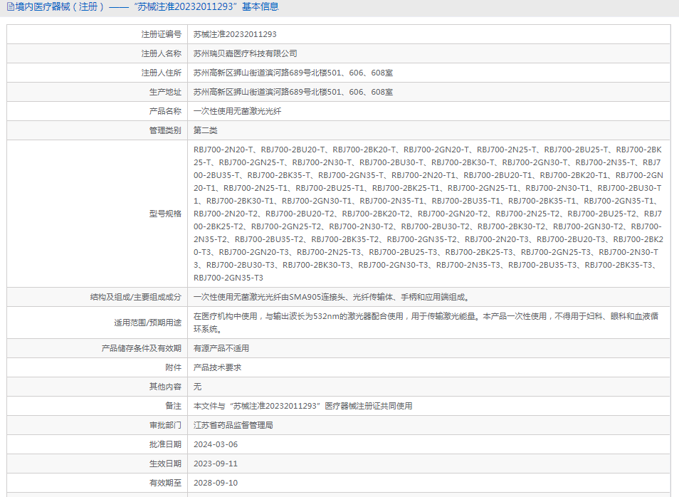This screenshot has height=497, width=679.
Task: Click the 无 value in the 其他内容 row
Action: point(197,387)
